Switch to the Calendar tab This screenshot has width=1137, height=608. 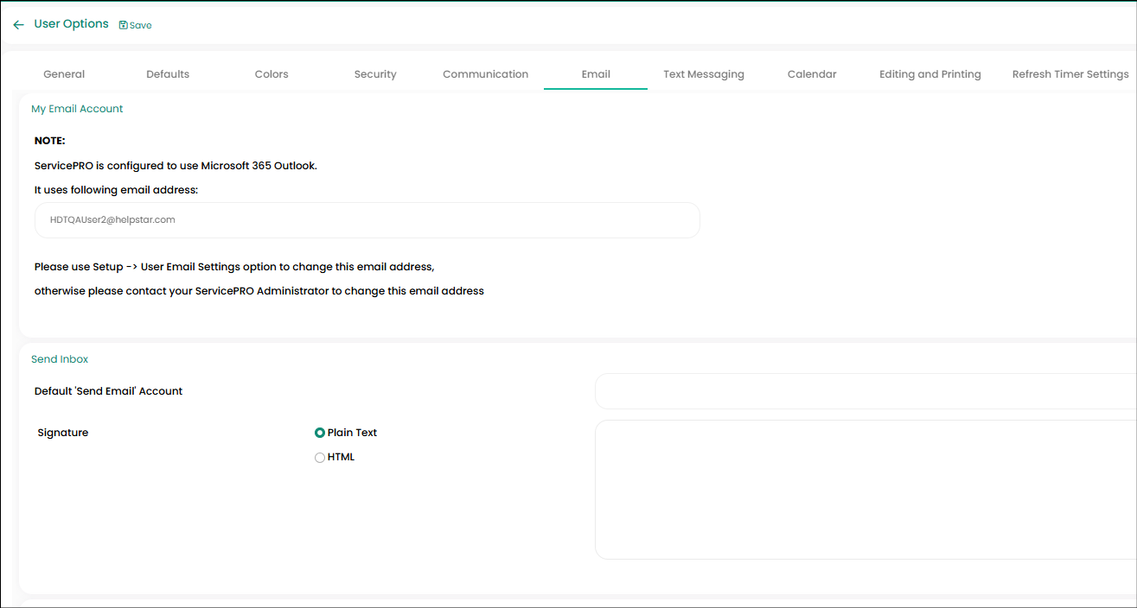(812, 74)
